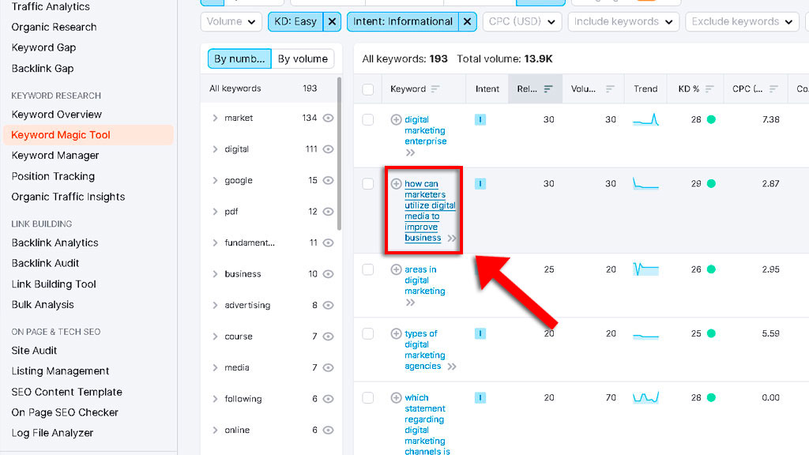809x455 pixels.
Task: Open Keyword Manager in sidebar
Action: 55,156
